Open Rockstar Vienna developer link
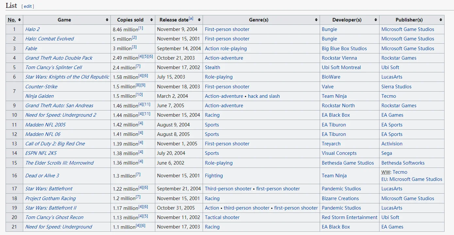Image resolution: width=454 pixels, height=235 pixels. [339, 58]
